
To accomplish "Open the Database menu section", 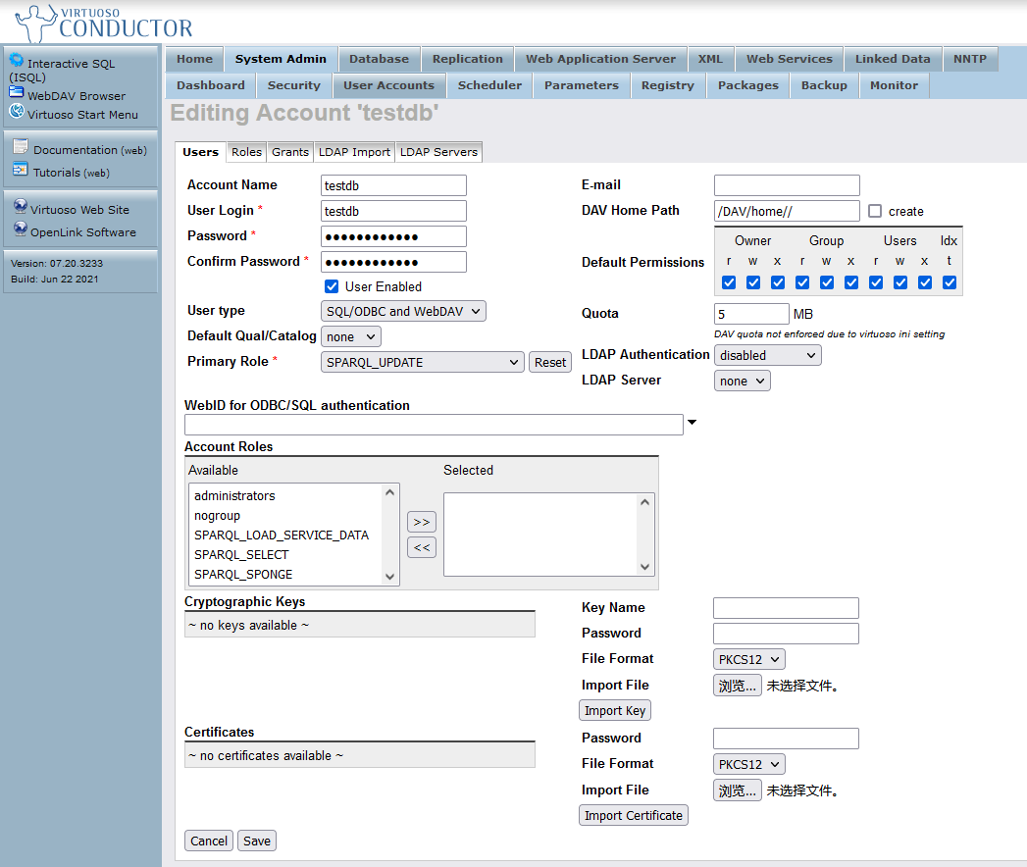I will click(x=379, y=59).
